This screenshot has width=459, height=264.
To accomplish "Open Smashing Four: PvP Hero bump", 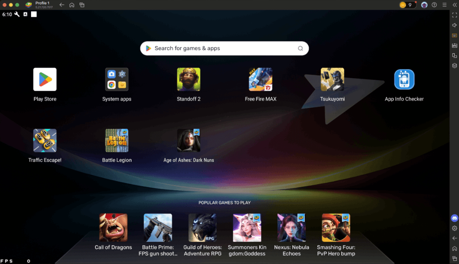I will pos(336,227).
